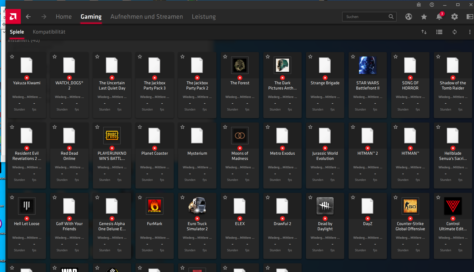Open The Dark Pictures Anthology game icon
Screen dimensions: 474x272
click(x=282, y=65)
